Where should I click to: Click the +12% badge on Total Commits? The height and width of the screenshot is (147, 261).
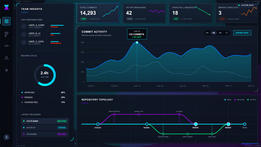pos(84,19)
